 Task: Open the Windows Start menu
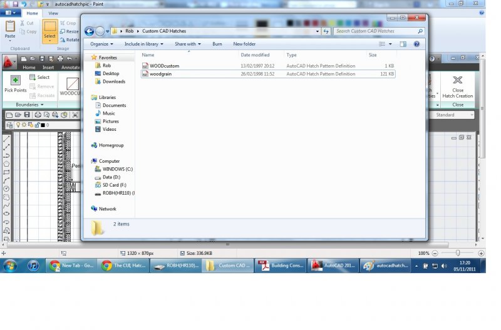[x=10, y=265]
